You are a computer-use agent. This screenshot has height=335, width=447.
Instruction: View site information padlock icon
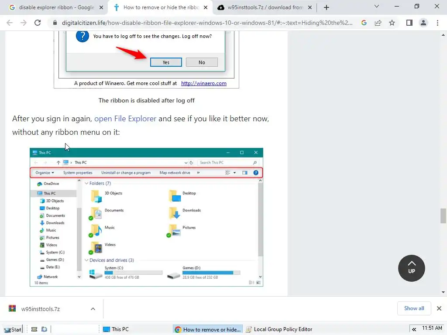[55, 23]
